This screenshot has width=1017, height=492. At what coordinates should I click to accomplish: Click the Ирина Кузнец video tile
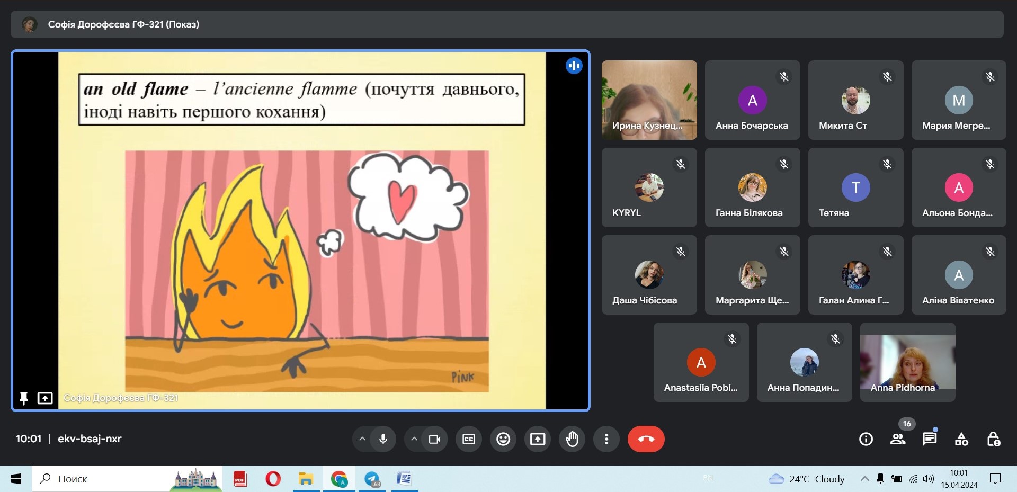point(649,100)
